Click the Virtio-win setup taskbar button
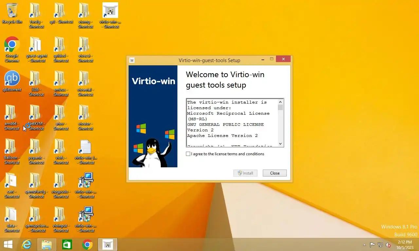 (108, 244)
